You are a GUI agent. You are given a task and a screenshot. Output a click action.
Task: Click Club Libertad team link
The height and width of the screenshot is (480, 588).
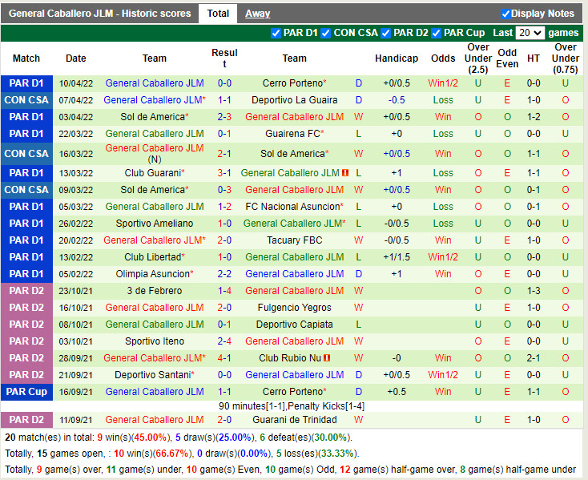tap(155, 257)
